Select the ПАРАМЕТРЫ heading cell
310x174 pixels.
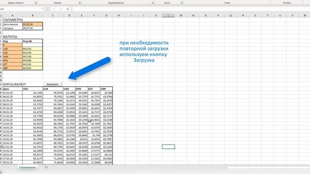point(13,20)
